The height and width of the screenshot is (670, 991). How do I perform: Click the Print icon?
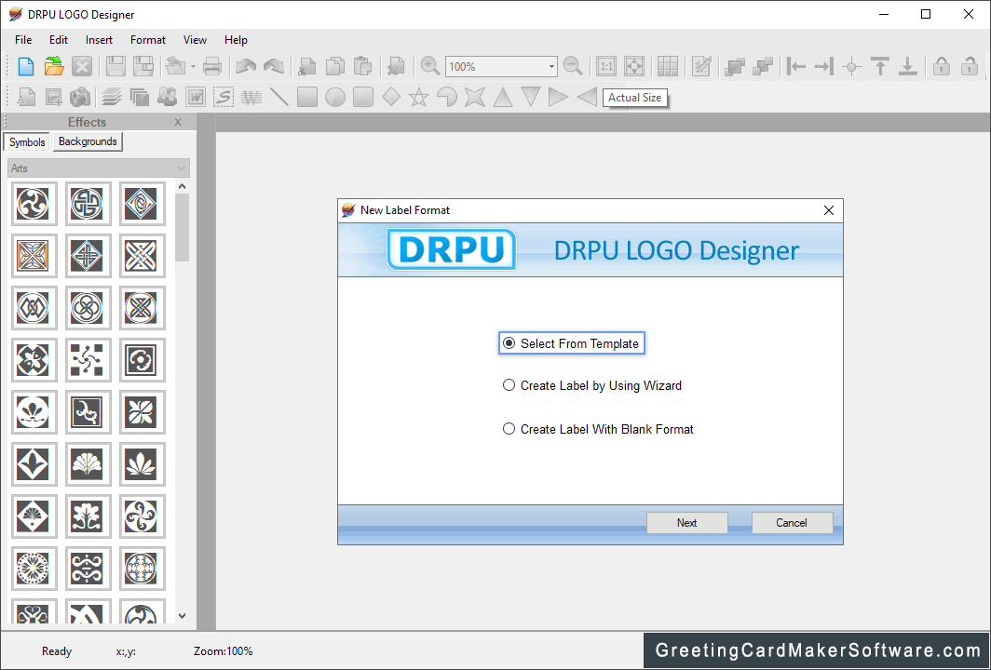click(212, 66)
